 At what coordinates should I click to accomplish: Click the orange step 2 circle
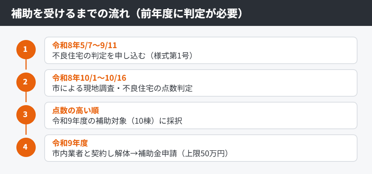pyautogui.click(x=26, y=82)
